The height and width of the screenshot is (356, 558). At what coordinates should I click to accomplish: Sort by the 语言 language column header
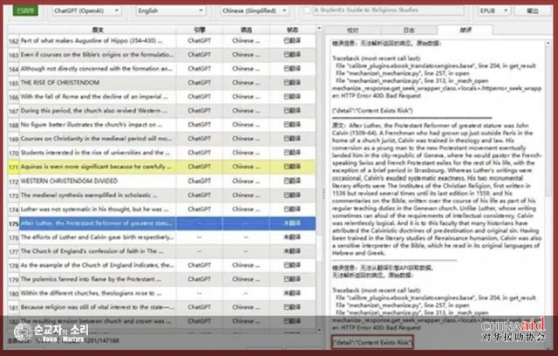(x=246, y=30)
